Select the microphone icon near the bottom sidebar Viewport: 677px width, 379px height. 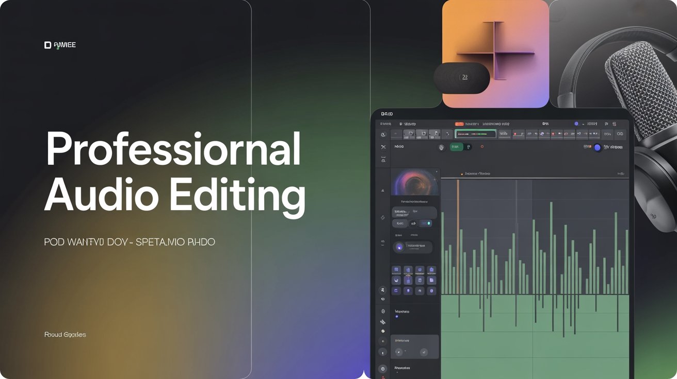(382, 352)
